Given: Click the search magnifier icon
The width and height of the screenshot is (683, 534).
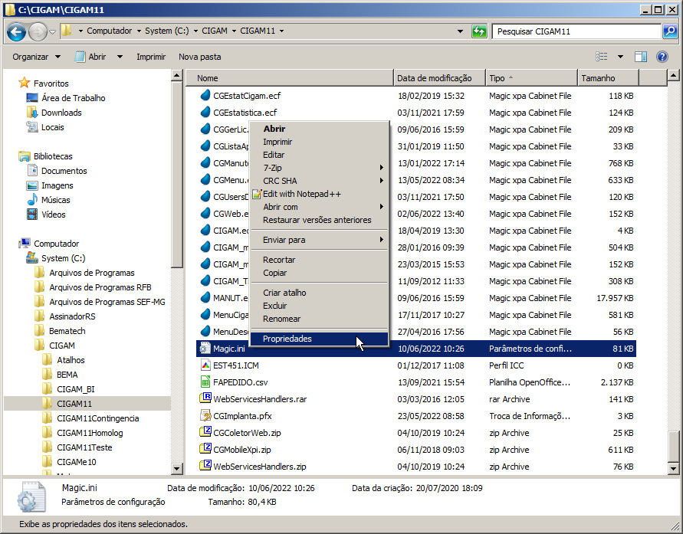Looking at the screenshot, I should 669,31.
